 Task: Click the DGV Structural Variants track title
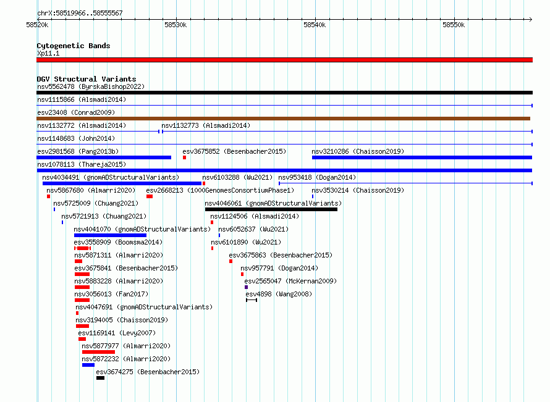coord(87,79)
